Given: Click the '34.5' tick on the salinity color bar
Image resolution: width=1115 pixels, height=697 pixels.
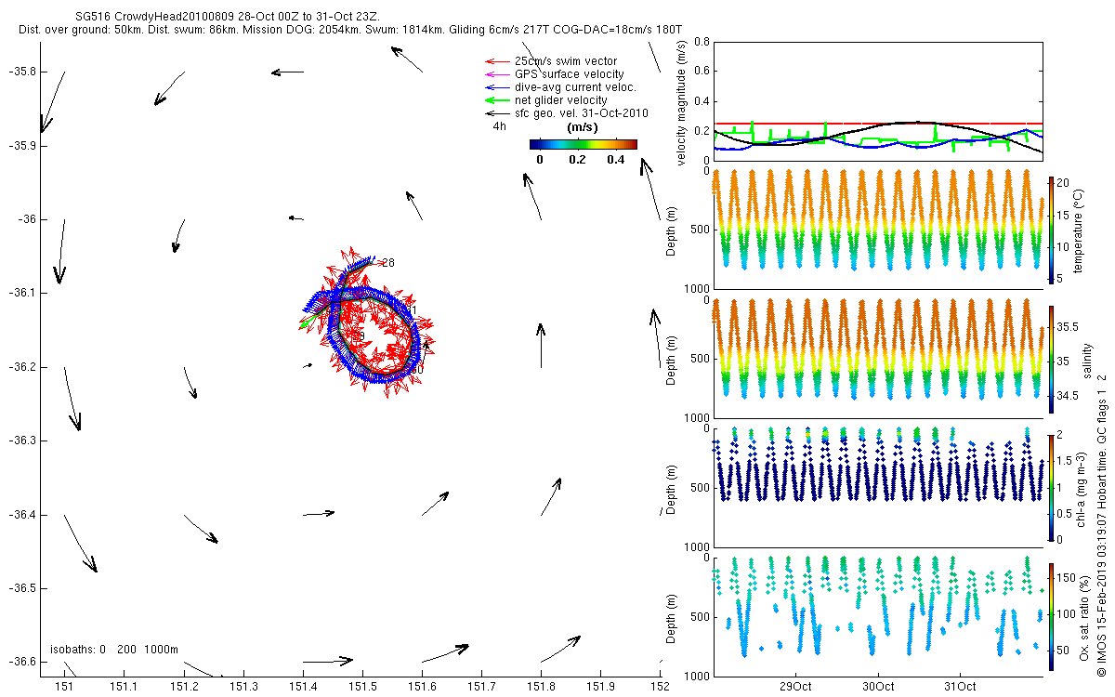Looking at the screenshot, I should pyautogui.click(x=1068, y=396).
